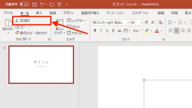Screen dimensions: 192x108
Task: Toggle Center text alignment
Action: pyautogui.click(x=177, y=31)
